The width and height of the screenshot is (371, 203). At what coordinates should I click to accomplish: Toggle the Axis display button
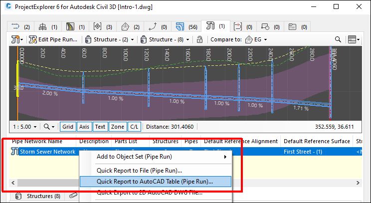point(84,127)
